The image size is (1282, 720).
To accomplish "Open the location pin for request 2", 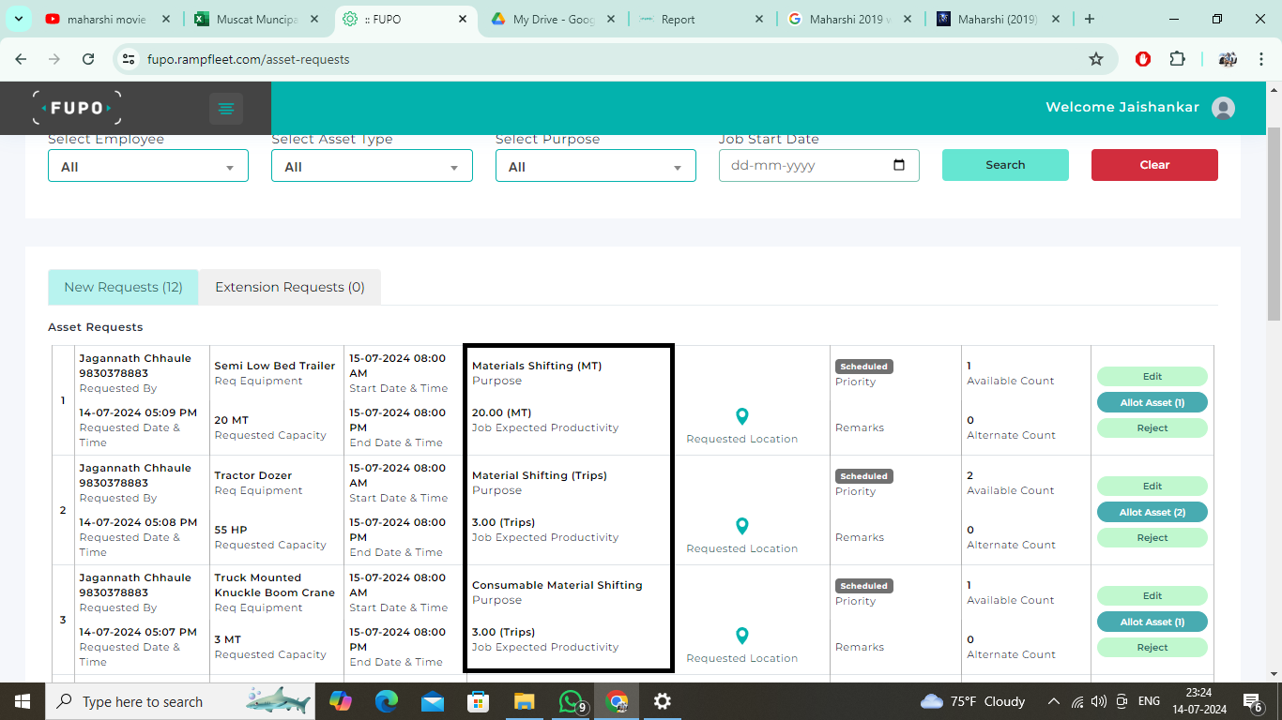I will (x=741, y=527).
